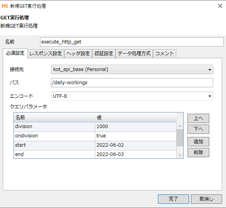Click the 名前 input field with execute_http_get
The height and width of the screenshot is (208, 226).
(x=132, y=42)
